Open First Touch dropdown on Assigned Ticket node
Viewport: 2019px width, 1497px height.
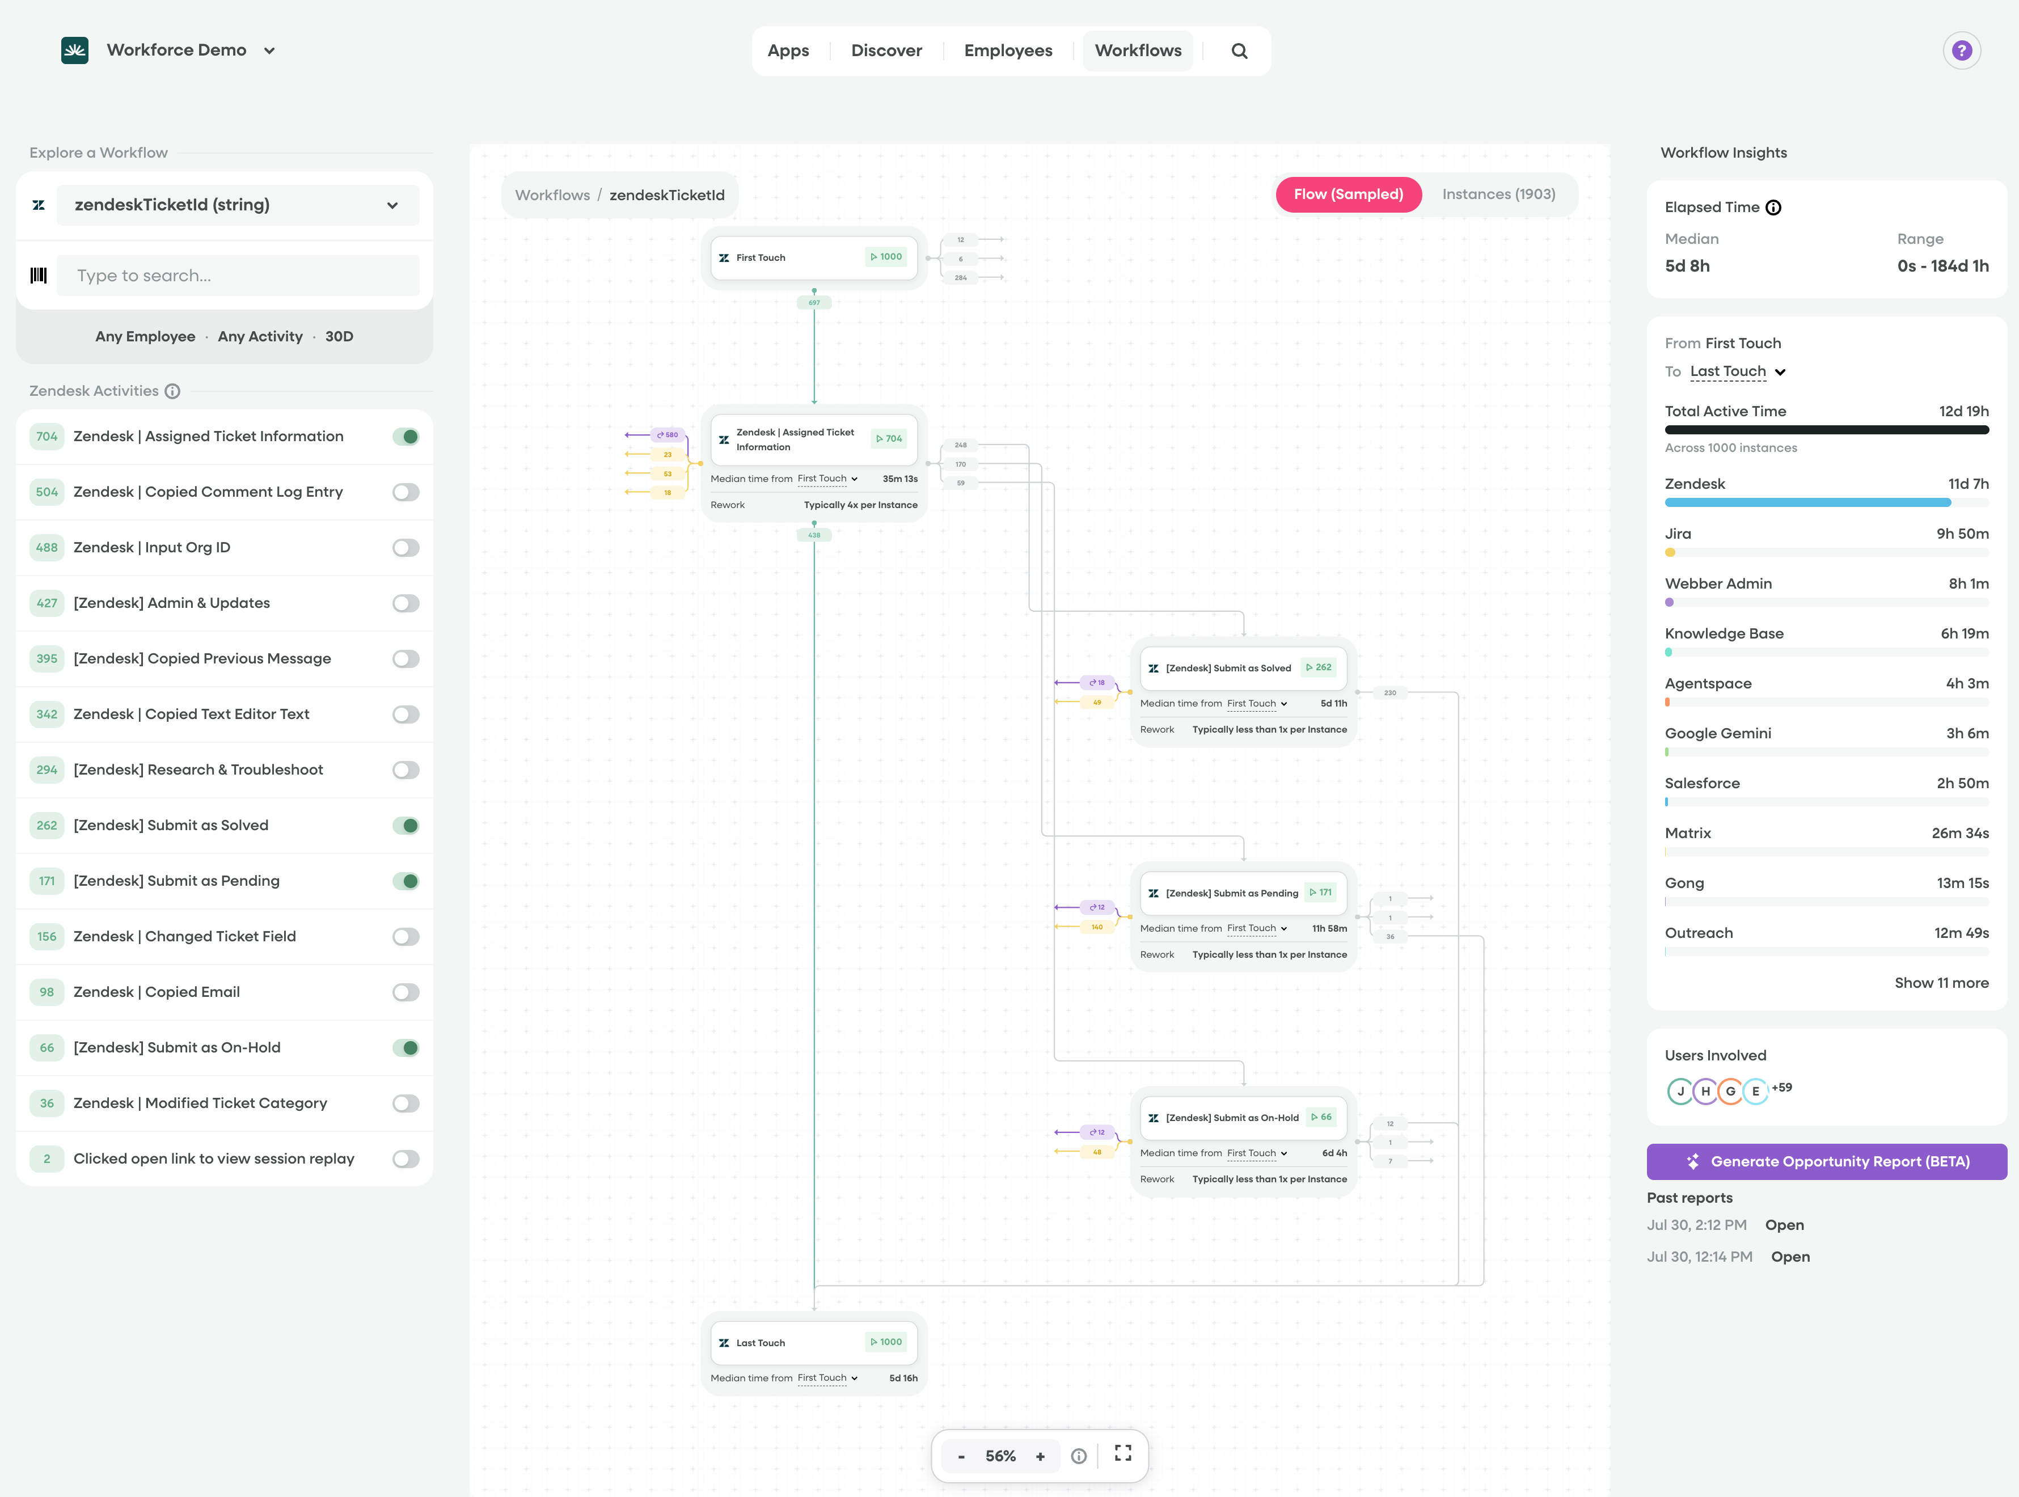827,479
